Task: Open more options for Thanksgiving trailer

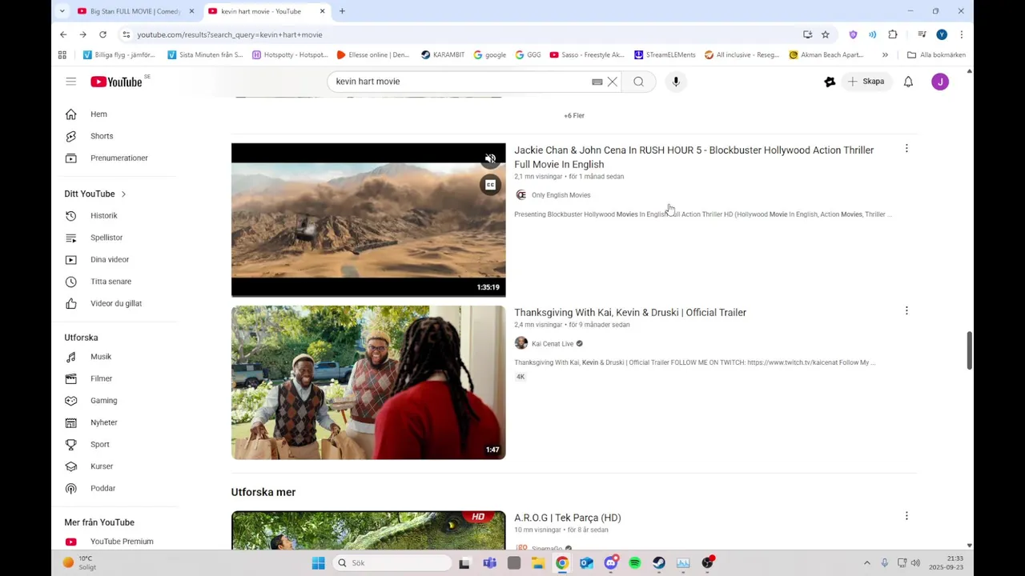Action: pyautogui.click(x=906, y=311)
